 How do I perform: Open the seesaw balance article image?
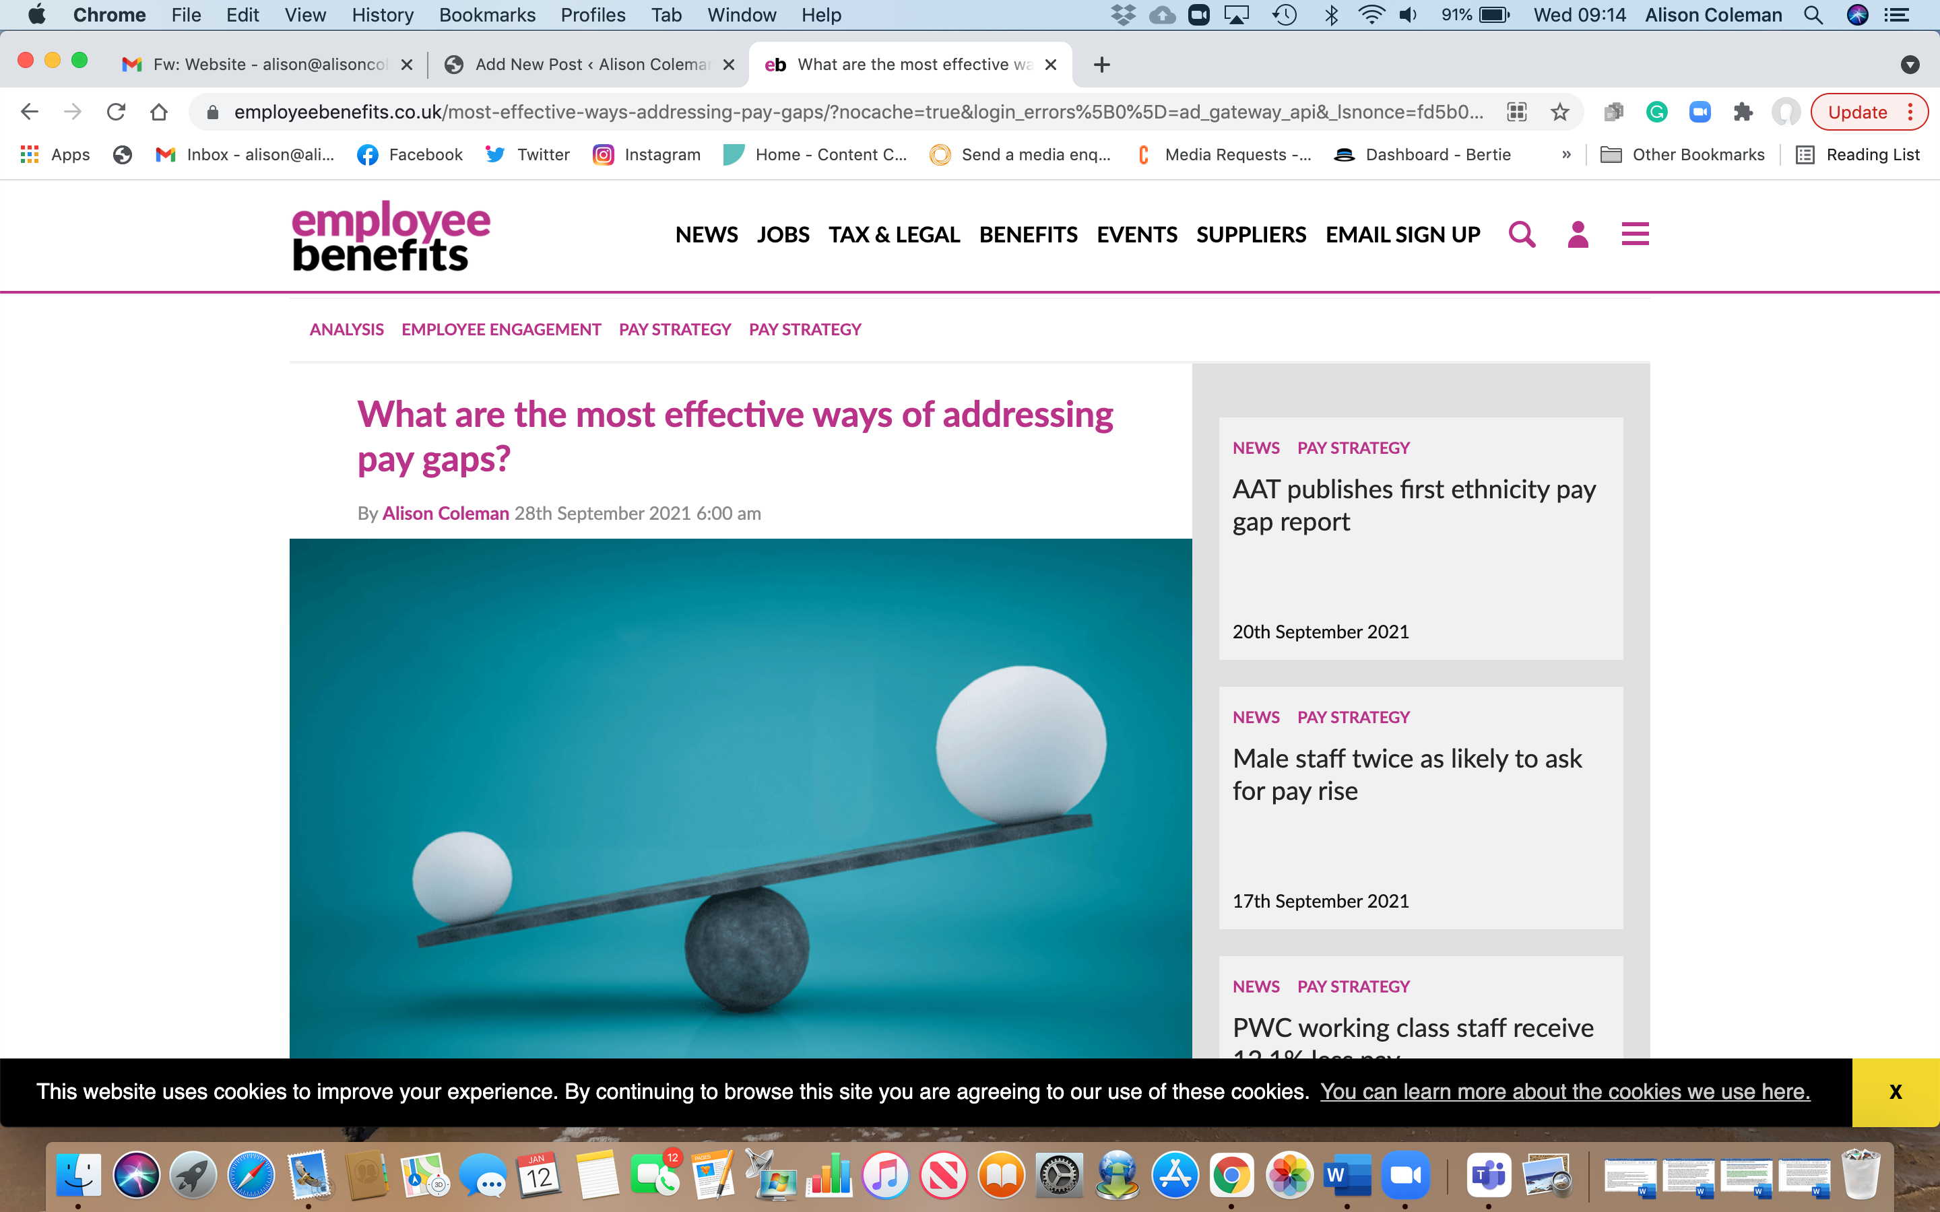click(740, 798)
